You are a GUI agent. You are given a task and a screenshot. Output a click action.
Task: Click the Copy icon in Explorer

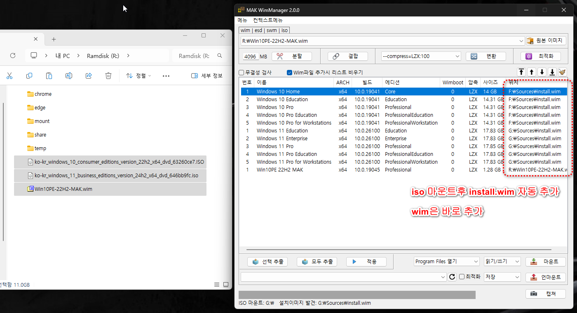coord(29,76)
